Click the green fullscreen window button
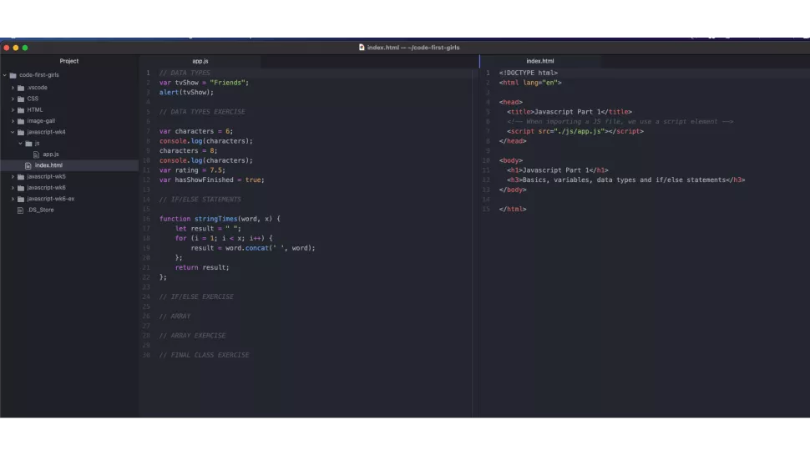Viewport: 810px width, 456px height. 25,48
